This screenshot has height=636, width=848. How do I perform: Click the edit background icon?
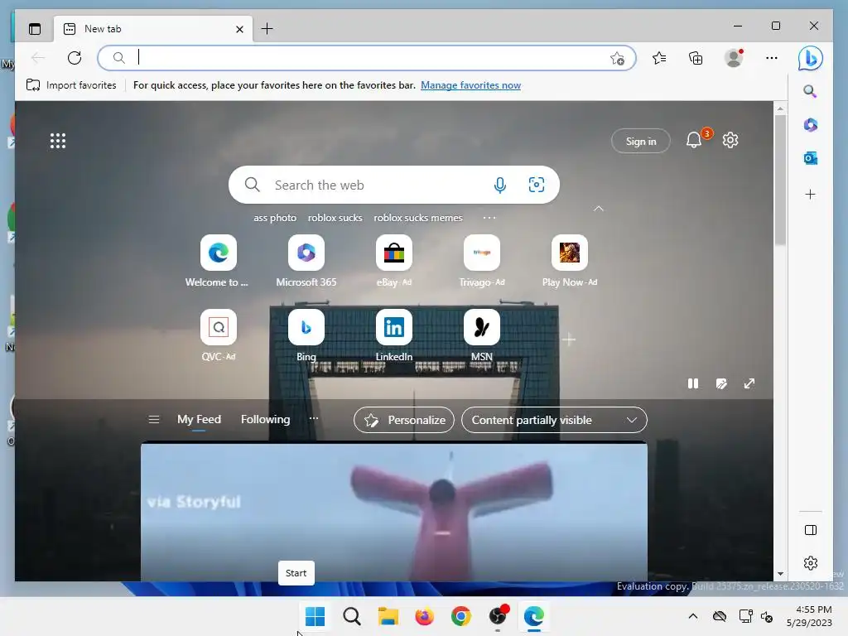721,383
